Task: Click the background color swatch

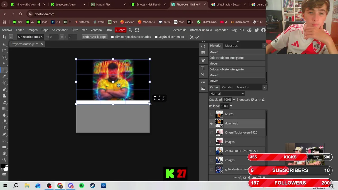Action: (6, 169)
